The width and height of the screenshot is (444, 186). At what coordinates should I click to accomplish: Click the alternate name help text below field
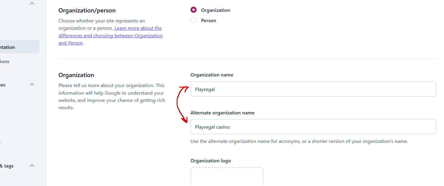(299, 141)
